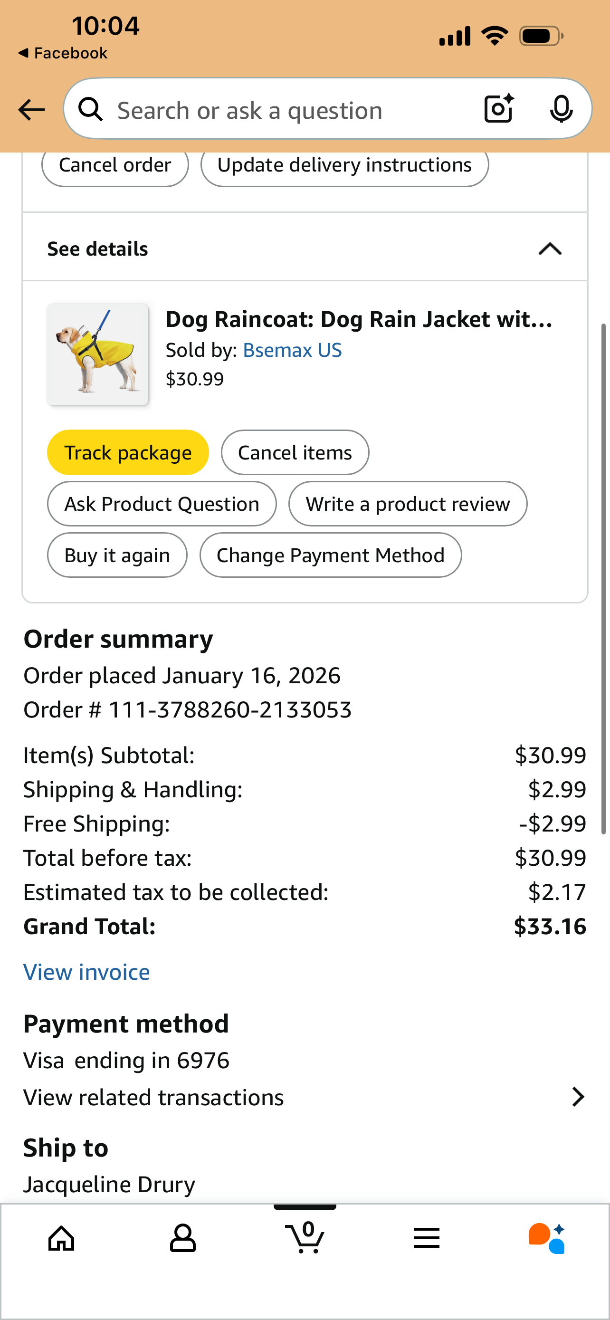Tap the search input field

click(x=287, y=110)
